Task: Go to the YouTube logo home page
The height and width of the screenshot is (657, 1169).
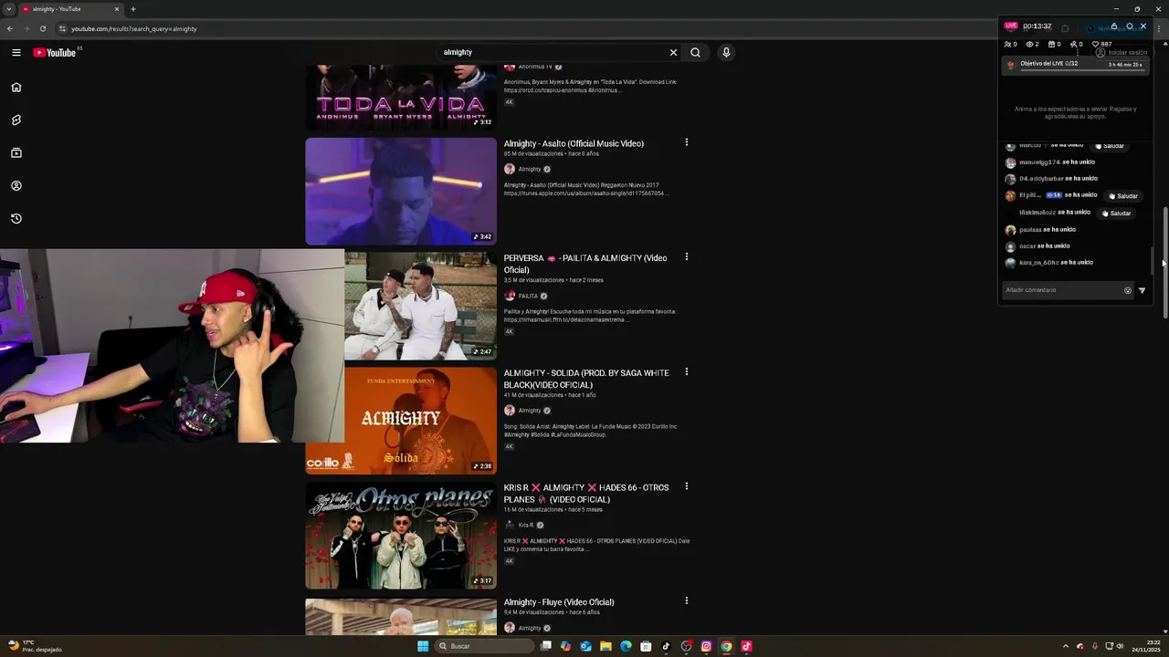Action: [55, 52]
